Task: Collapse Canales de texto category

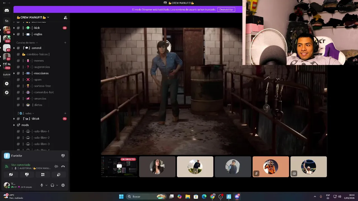Action: point(27,43)
